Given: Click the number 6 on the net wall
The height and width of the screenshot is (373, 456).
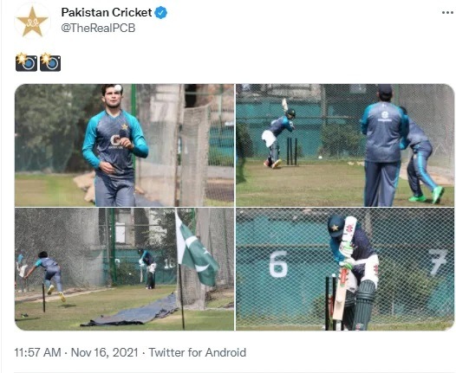Looking at the screenshot, I should [x=278, y=264].
